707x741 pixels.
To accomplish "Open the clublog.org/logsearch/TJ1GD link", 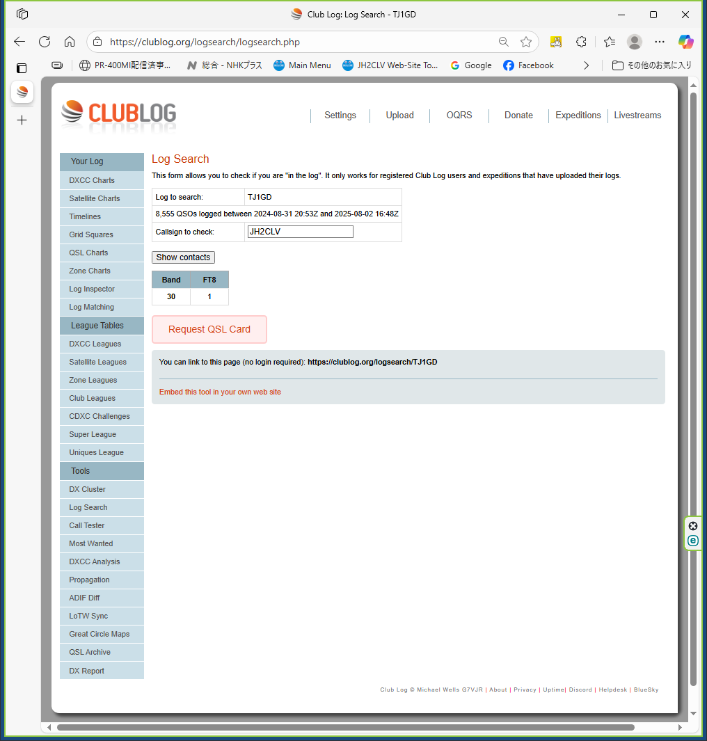I will pos(372,362).
